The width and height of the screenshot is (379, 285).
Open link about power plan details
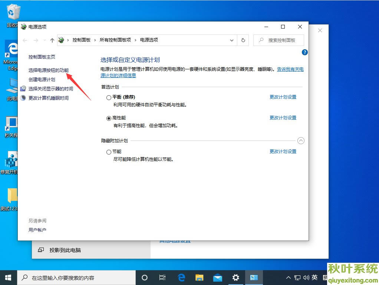pos(290,69)
